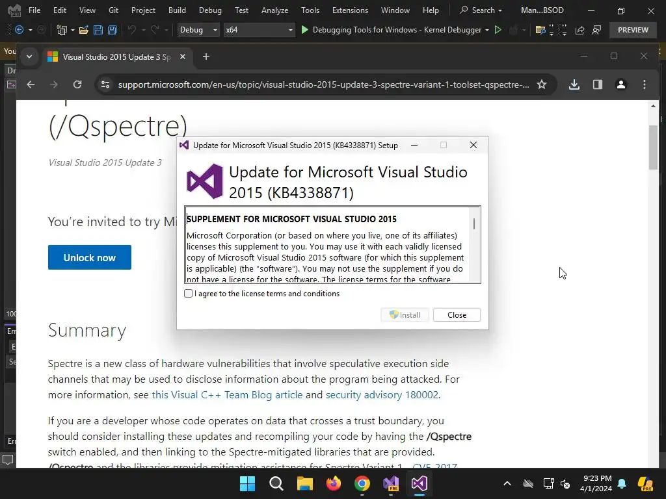
Task: Expand the Kernel Debugger target dropdown arrow
Action: [486, 30]
